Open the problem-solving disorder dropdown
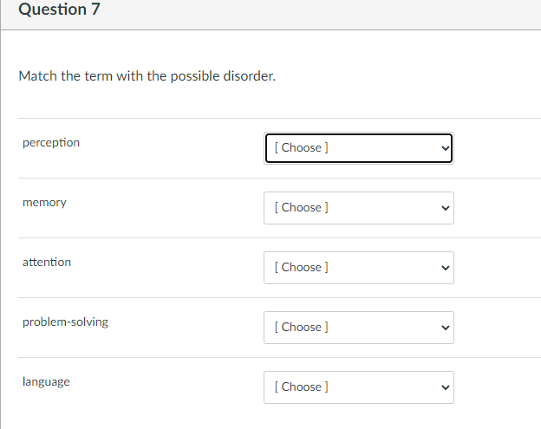The image size is (541, 429). pos(358,328)
